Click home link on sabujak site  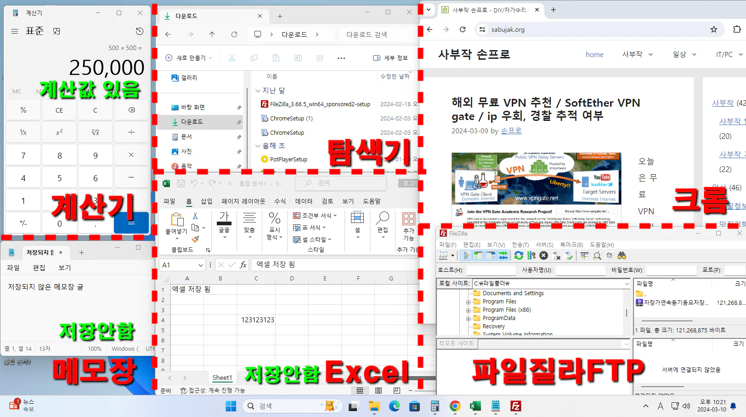pyautogui.click(x=594, y=55)
